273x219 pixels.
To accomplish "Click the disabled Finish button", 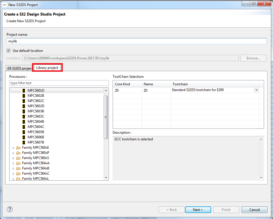I will 226,209.
